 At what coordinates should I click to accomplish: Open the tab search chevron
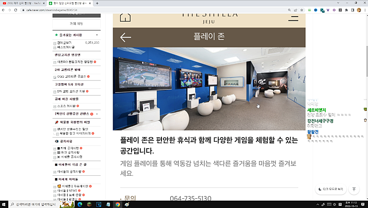point(338,3)
